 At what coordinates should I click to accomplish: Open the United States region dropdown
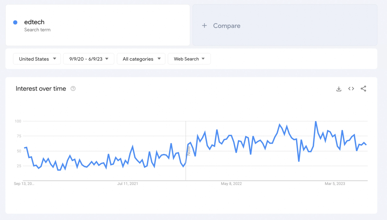pos(37,59)
